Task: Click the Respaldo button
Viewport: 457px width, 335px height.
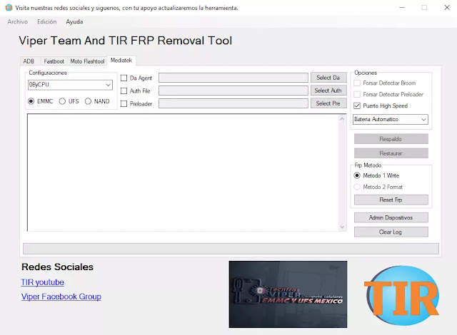Action: [x=391, y=139]
